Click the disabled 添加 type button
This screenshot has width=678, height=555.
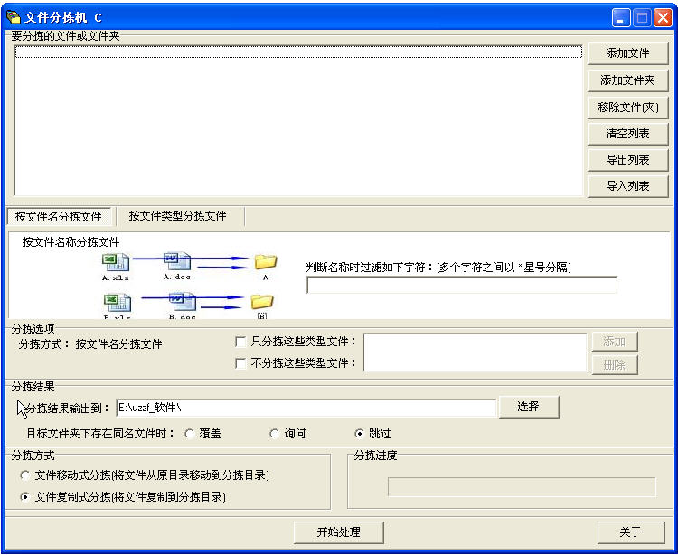(615, 342)
